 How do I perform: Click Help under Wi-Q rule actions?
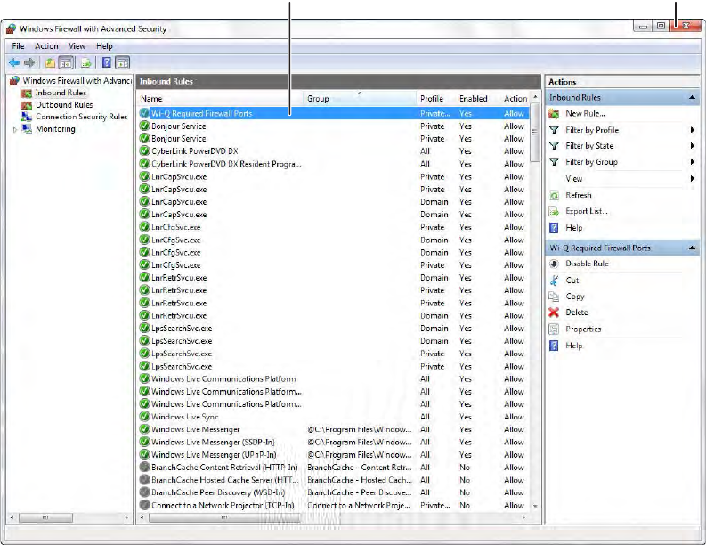pos(573,346)
